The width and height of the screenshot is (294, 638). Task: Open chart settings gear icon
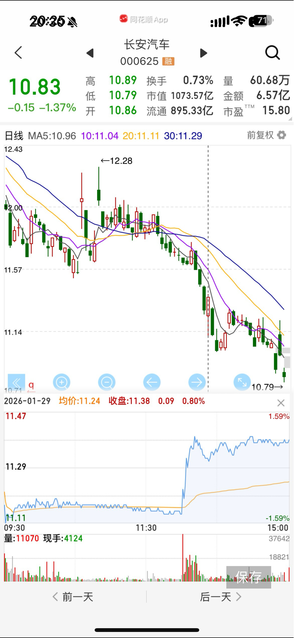coord(281,135)
